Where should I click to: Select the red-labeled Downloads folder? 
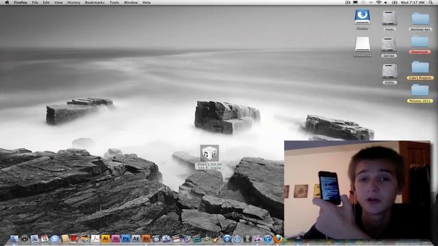pos(420,42)
